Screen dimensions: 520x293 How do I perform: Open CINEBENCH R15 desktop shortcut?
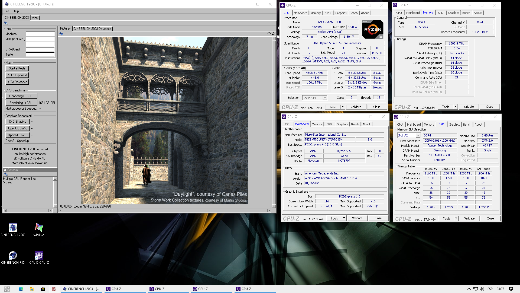click(x=13, y=257)
